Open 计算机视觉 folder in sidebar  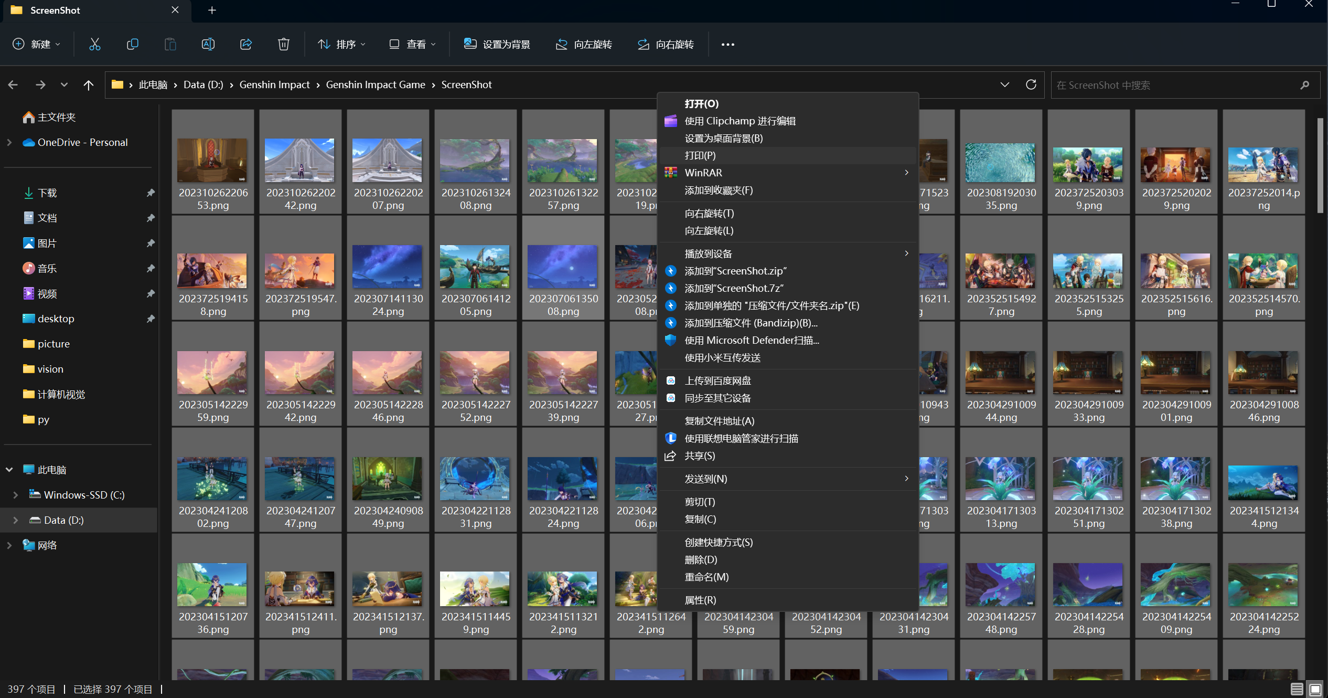pos(54,394)
